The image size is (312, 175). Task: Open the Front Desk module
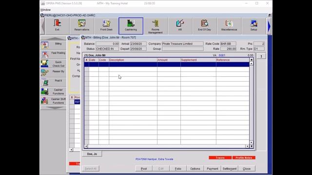106,26
